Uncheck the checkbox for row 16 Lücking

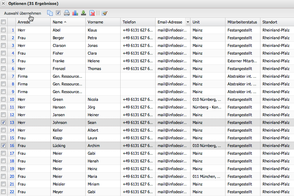[x=3, y=146]
